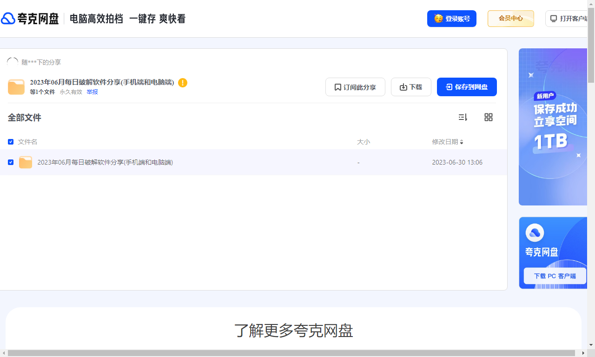The height and width of the screenshot is (357, 595).
Task: Click the scrollbar down arrow
Action: point(591,345)
